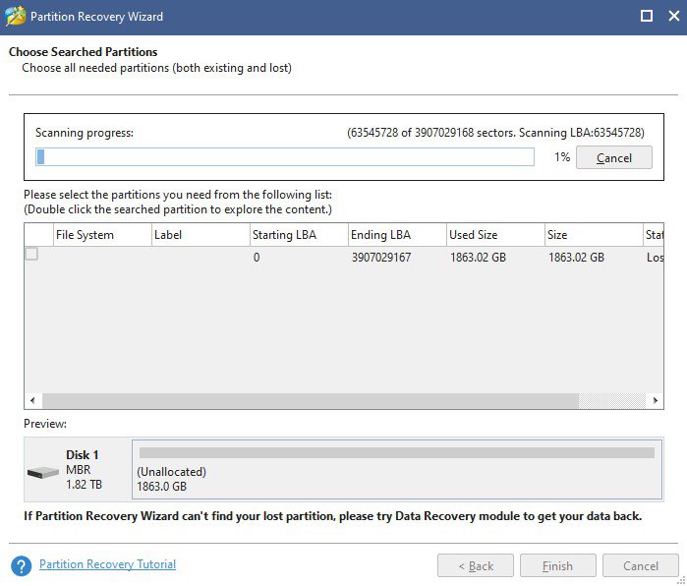Cancel the scan next to the progress bar

(x=613, y=157)
